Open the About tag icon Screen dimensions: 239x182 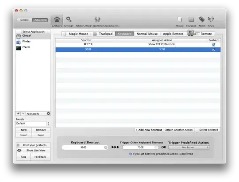[202, 19]
